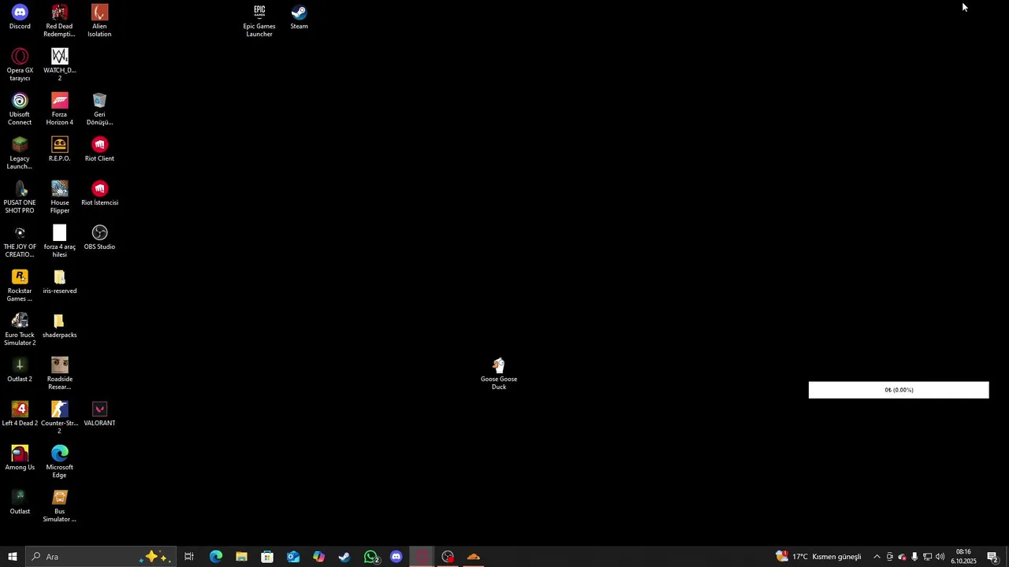
Task: Select the Epic Games Launcher desktop shortcut
Action: click(259, 21)
